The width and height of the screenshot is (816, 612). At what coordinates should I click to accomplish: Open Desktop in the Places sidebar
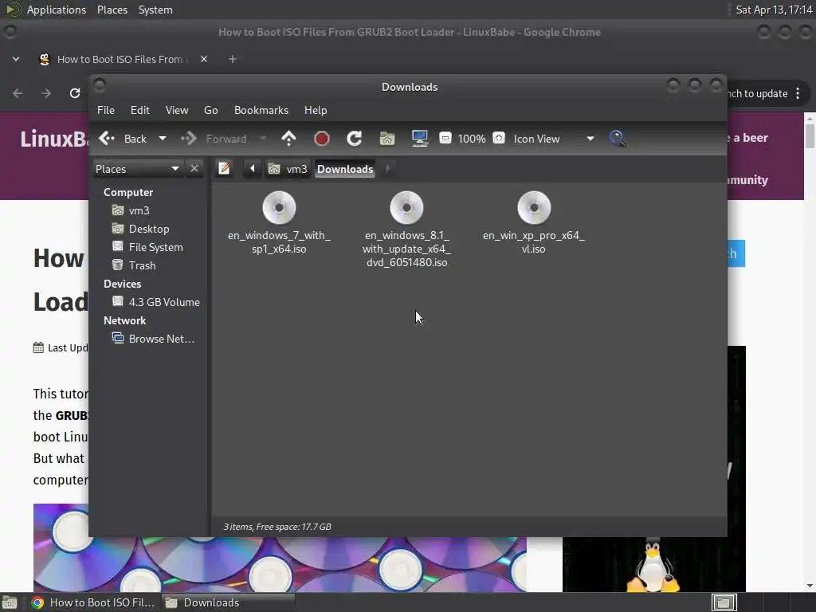149,229
